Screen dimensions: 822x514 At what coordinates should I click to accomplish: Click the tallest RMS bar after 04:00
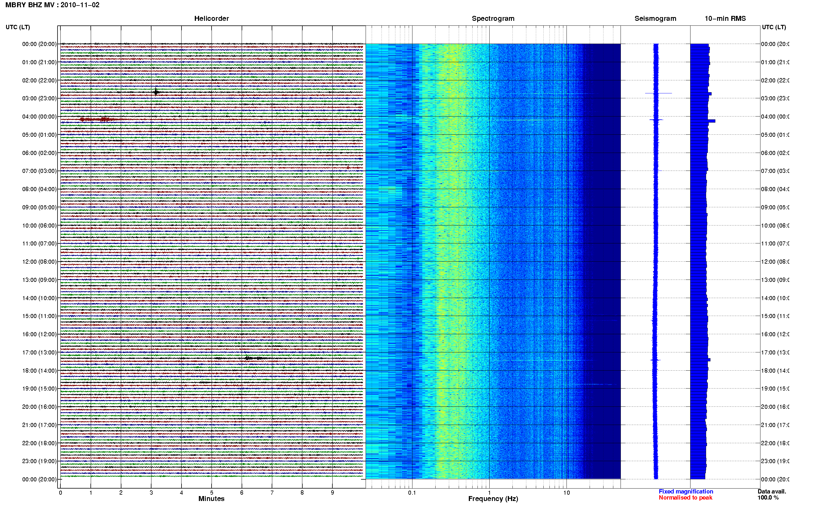click(x=703, y=121)
